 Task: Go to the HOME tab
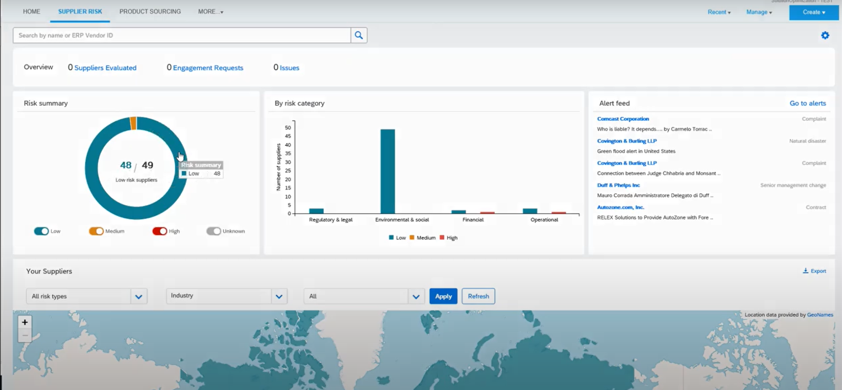(x=31, y=12)
